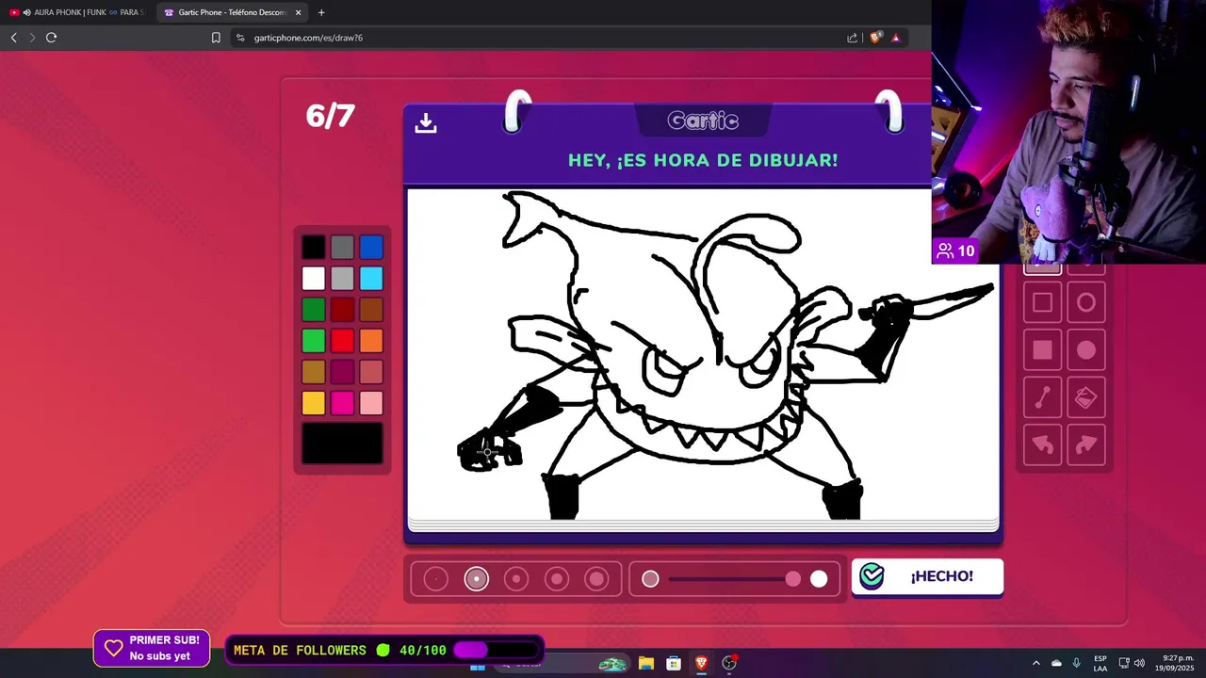Open a new browser tab
The image size is (1206, 678).
[x=321, y=12]
